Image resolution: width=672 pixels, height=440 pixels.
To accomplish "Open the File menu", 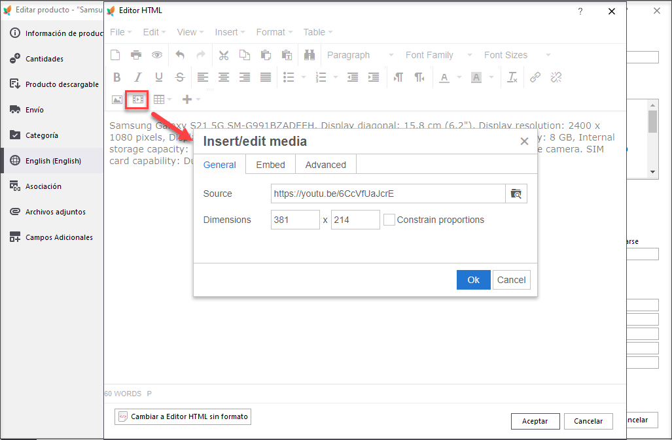I will coord(121,32).
